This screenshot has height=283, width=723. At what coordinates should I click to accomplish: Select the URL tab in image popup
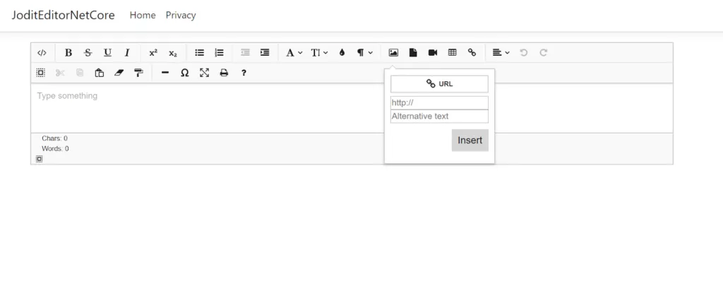tap(439, 84)
